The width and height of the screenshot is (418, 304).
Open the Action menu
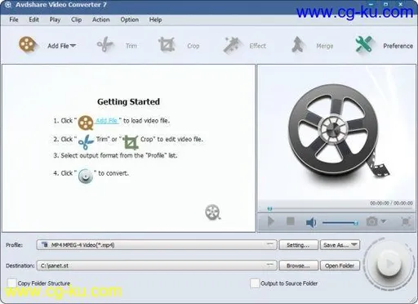tap(101, 20)
